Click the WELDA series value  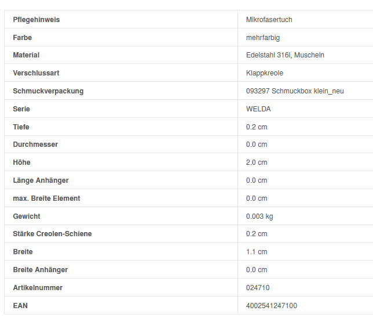(x=258, y=109)
